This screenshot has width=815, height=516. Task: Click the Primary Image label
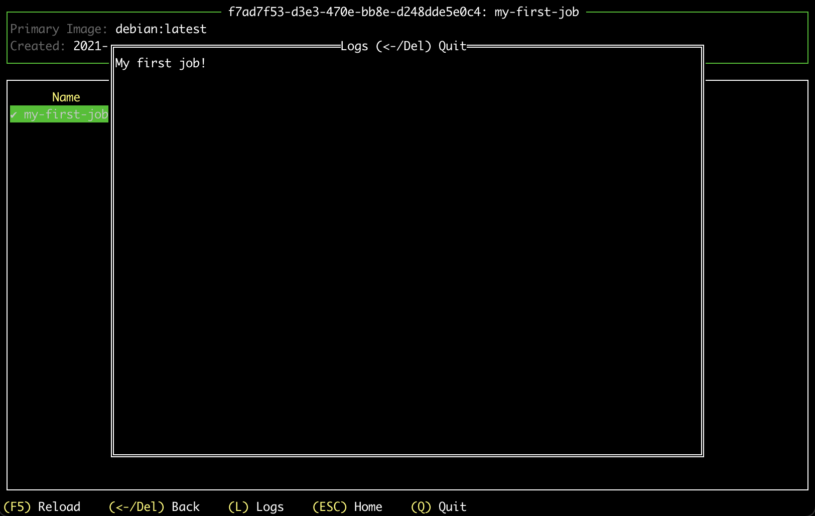(59, 29)
